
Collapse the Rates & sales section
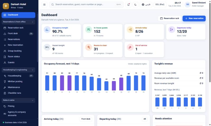18,100
